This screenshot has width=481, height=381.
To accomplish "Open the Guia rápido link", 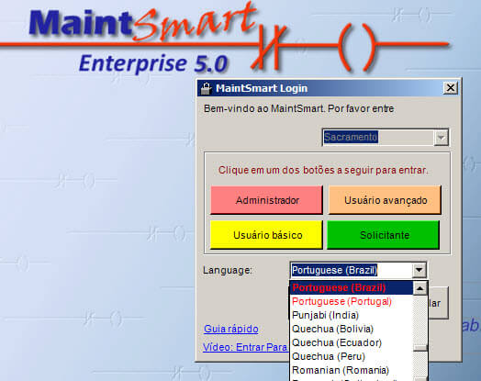I will 231,329.
